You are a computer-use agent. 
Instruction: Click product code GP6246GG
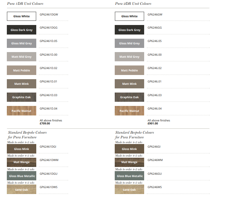point(155,27)
